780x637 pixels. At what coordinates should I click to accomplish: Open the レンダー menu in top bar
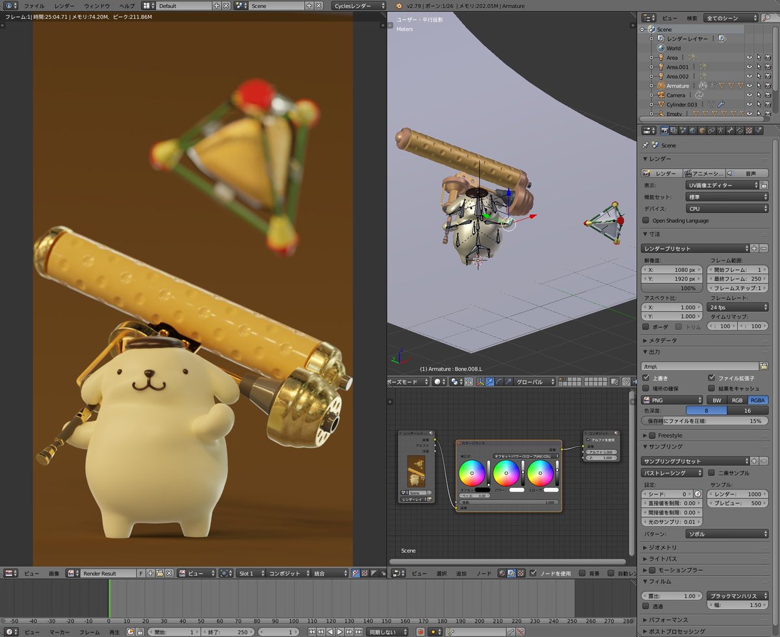point(64,5)
